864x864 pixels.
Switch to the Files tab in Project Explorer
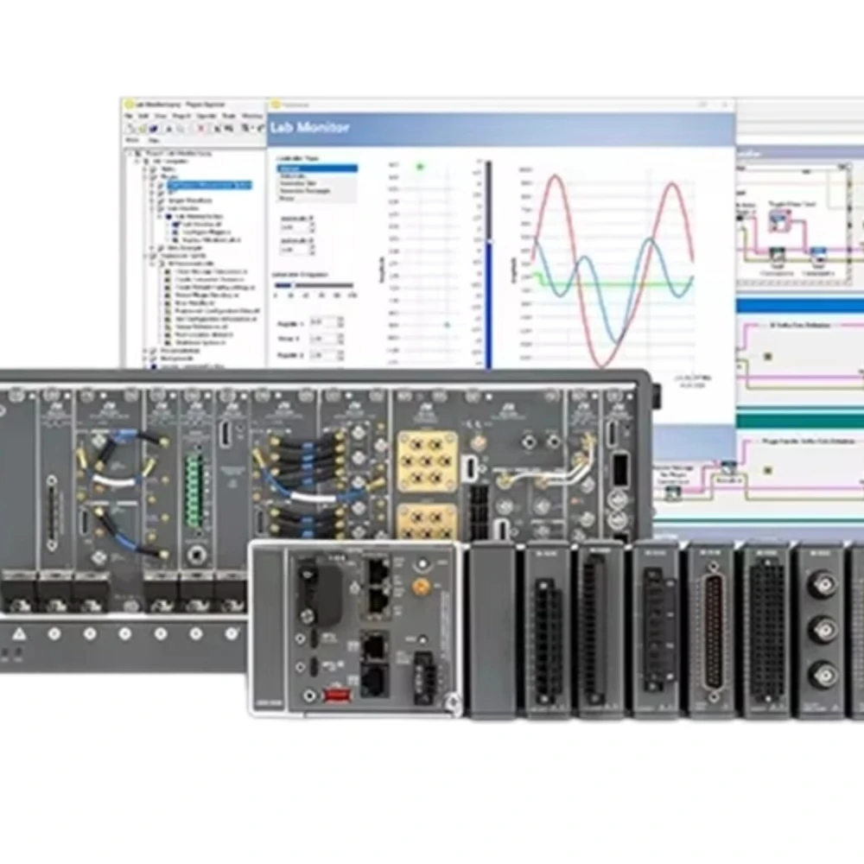tap(153, 141)
